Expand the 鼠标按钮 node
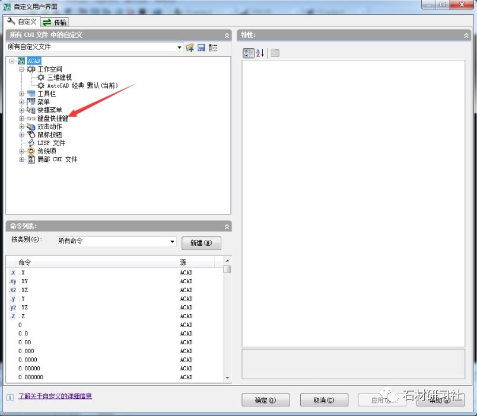477x416 pixels. pos(21,135)
